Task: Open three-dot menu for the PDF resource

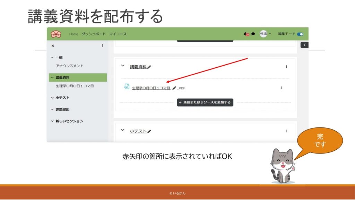Action: (x=281, y=88)
